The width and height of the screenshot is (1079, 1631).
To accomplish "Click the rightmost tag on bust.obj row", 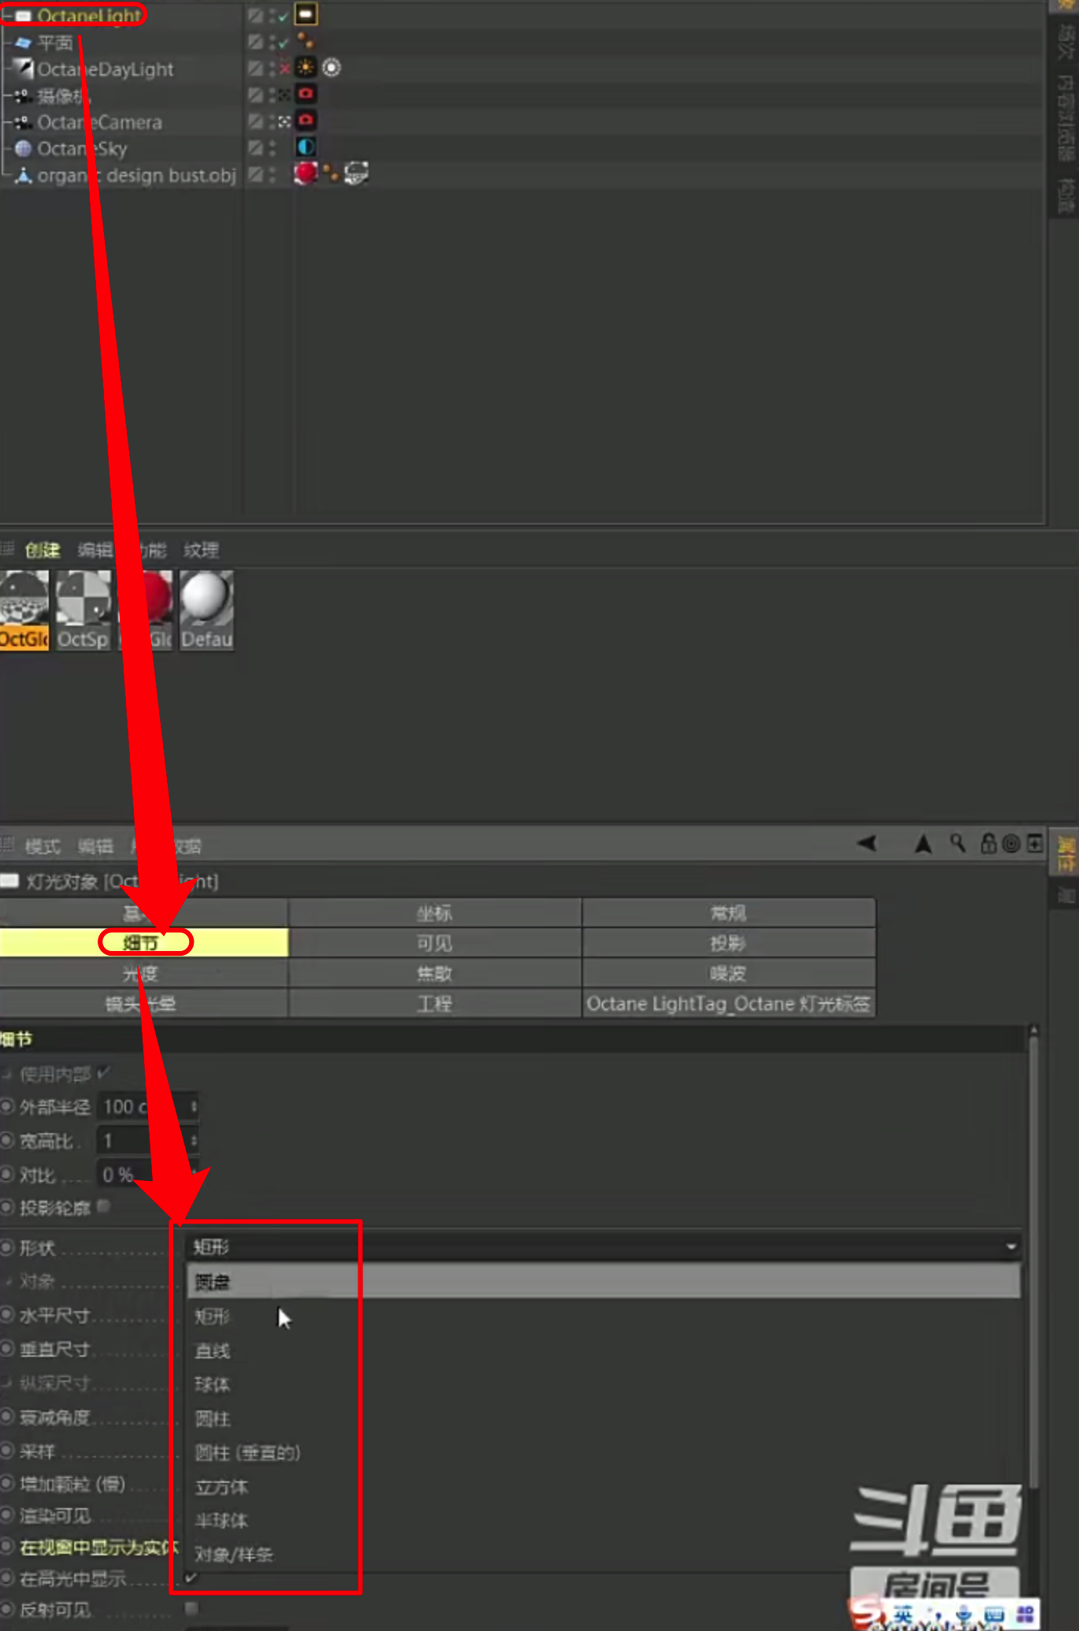I will (356, 173).
